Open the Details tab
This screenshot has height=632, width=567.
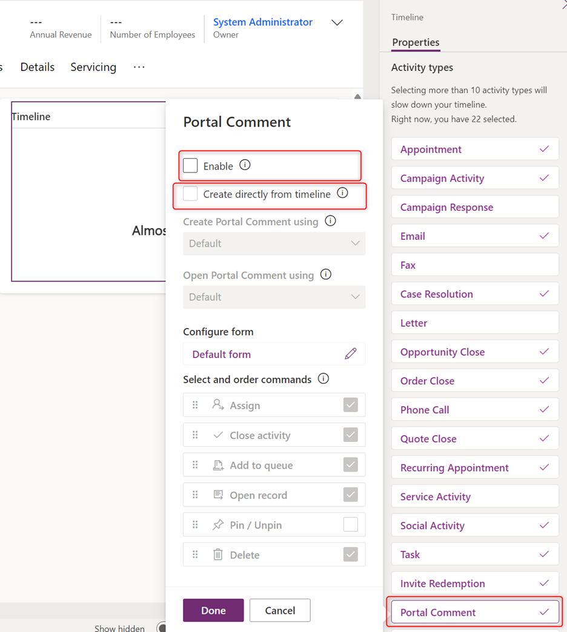[x=38, y=67]
